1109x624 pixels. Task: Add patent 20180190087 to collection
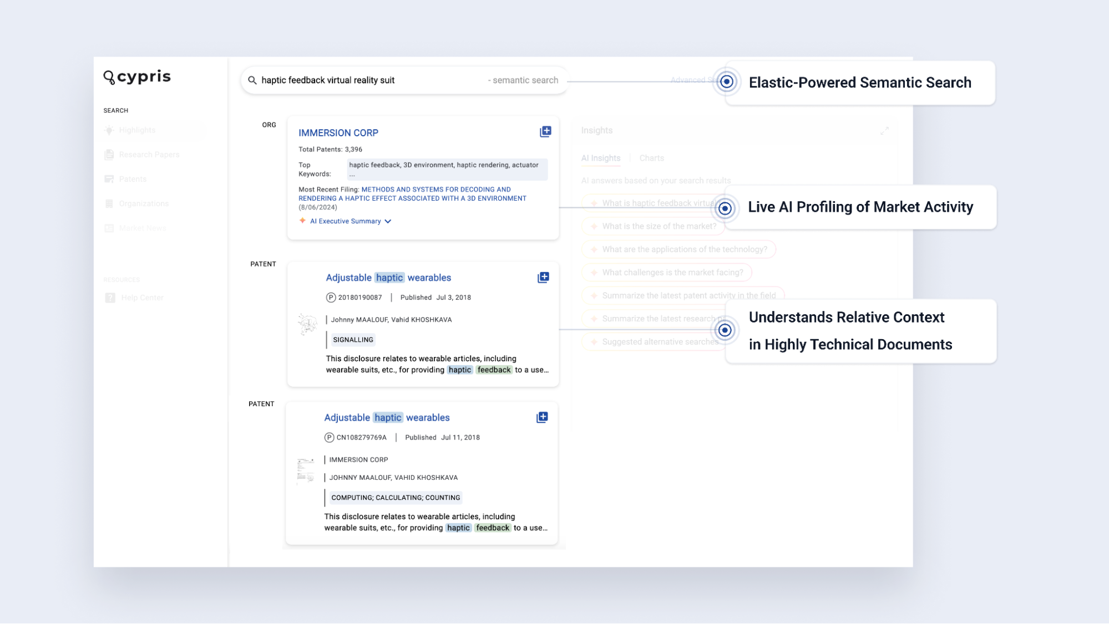[543, 277]
